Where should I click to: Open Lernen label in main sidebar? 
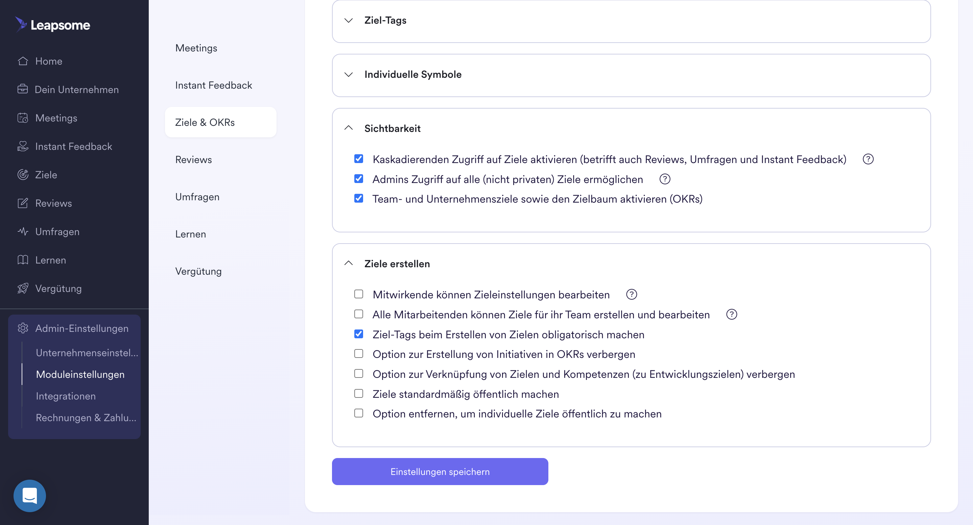(50, 260)
